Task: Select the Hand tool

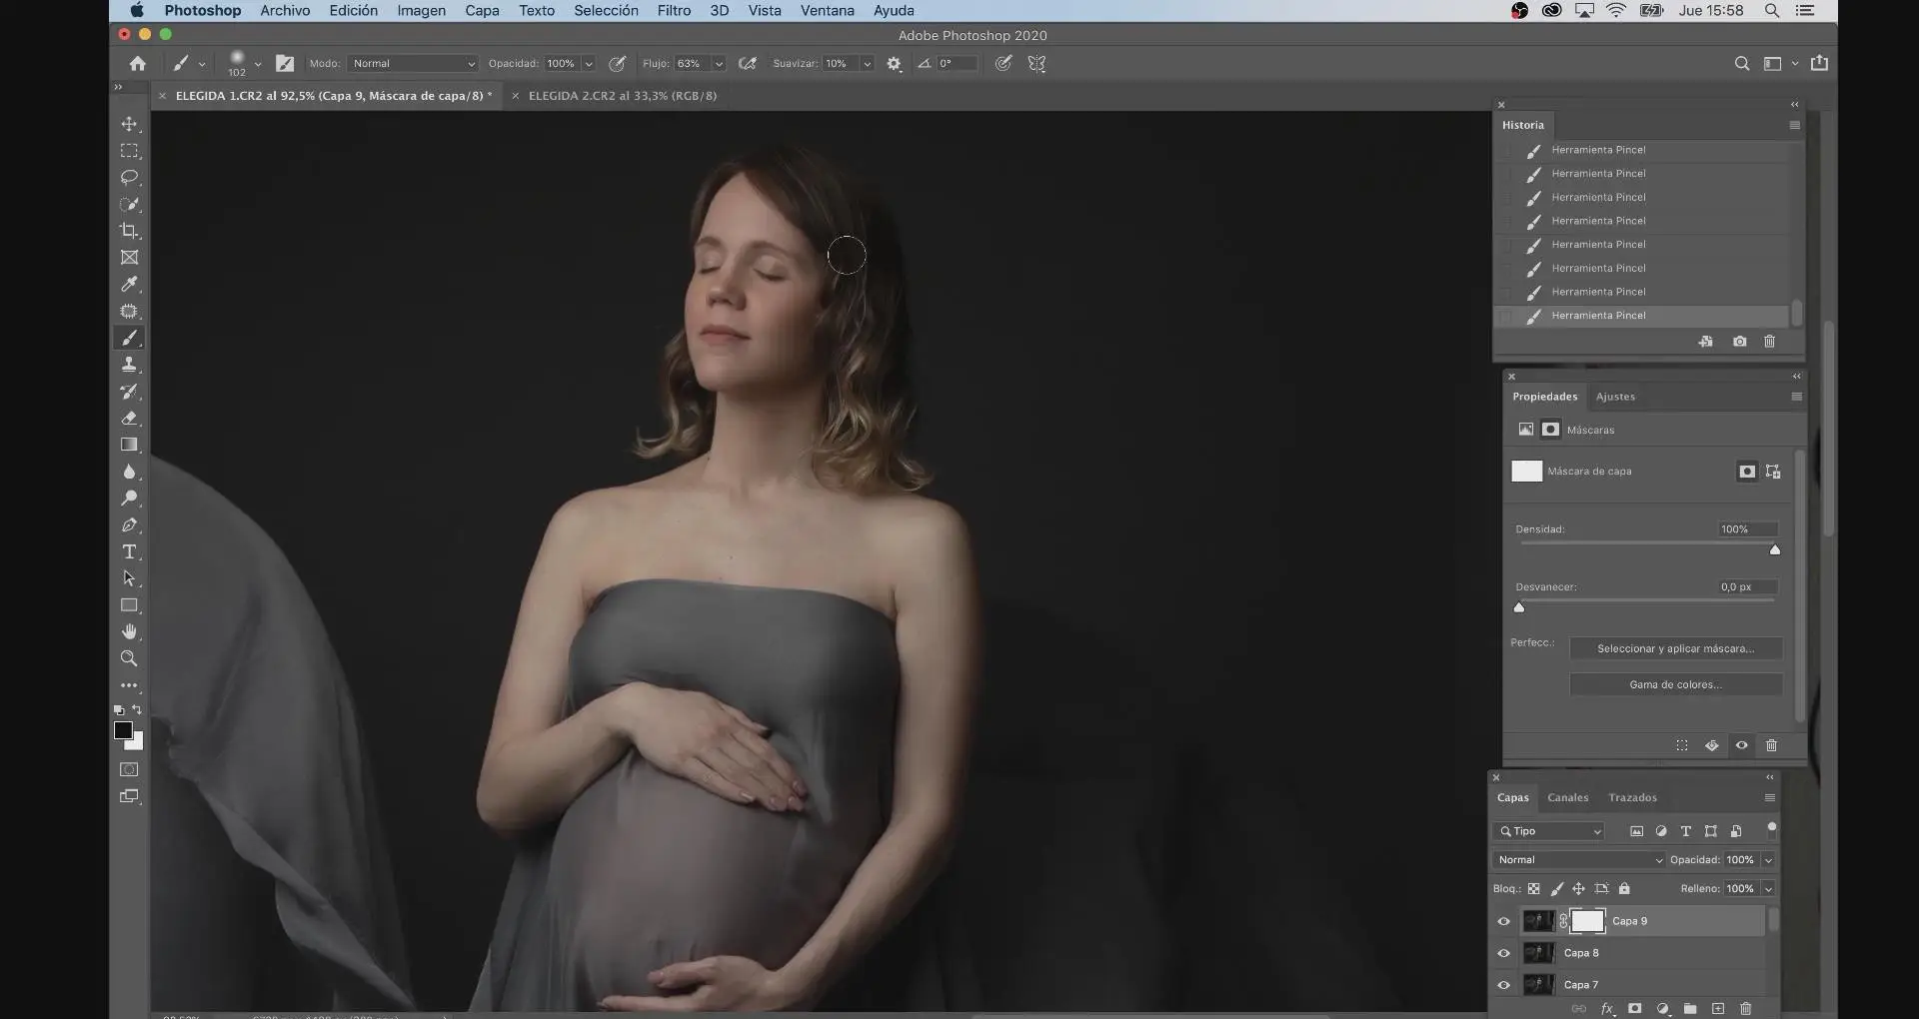Action: click(129, 631)
